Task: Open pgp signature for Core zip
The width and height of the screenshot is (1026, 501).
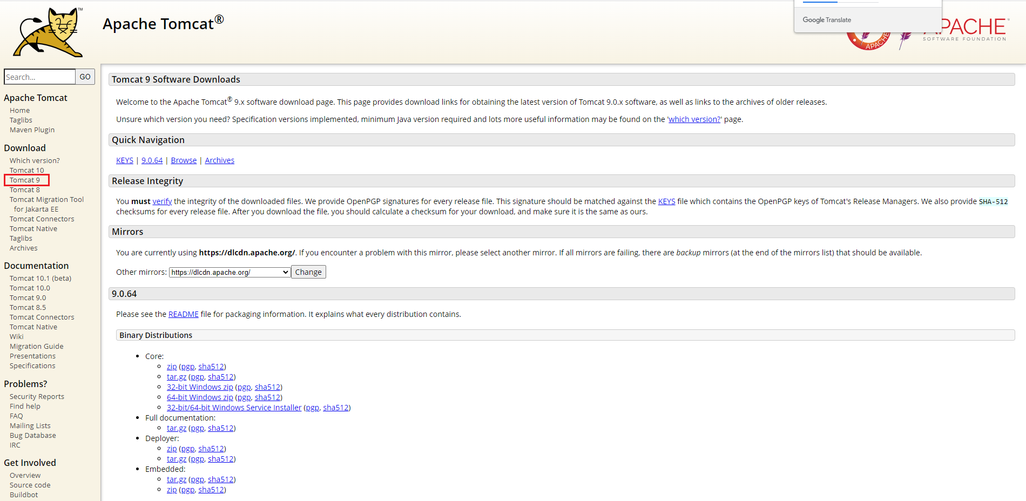Action: coord(188,367)
